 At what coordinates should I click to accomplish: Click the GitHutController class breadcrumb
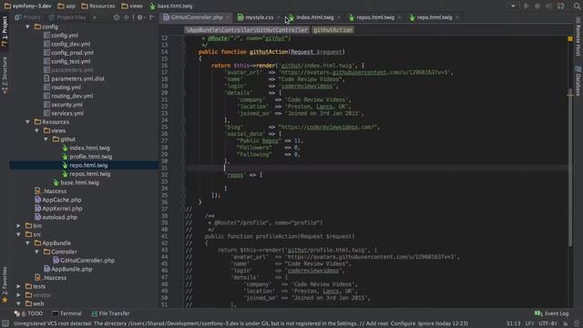click(x=247, y=30)
